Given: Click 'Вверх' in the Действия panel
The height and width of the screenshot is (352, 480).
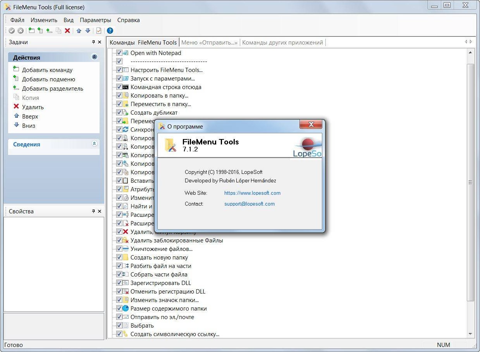Looking at the screenshot, I should (30, 117).
